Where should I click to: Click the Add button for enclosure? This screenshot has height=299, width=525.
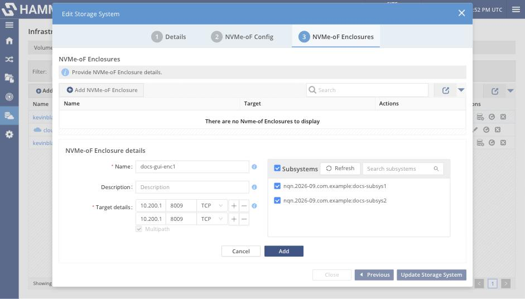[284, 252]
